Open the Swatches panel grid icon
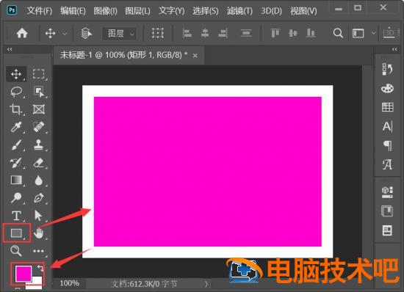404x292 pixels. click(x=388, y=107)
